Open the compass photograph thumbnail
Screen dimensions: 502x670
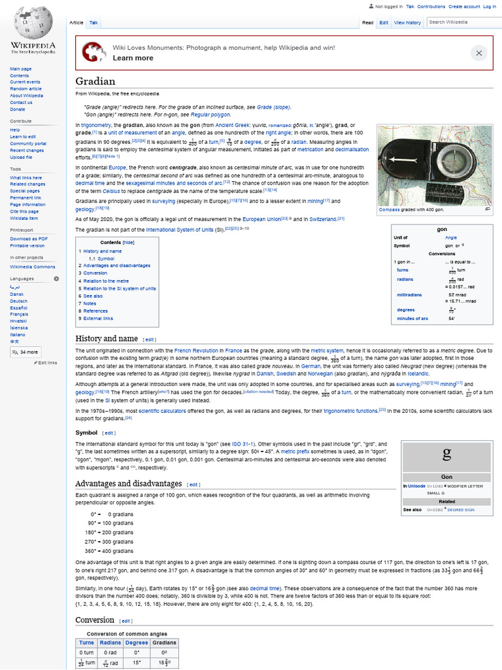coord(435,166)
